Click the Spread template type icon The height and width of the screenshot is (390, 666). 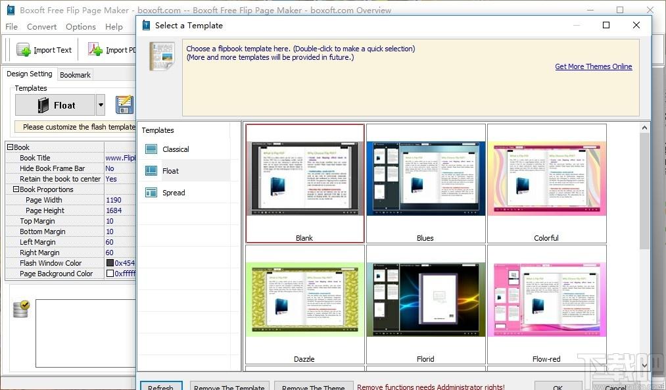click(151, 193)
